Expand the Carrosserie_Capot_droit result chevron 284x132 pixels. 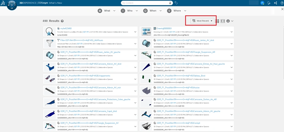[135, 115]
